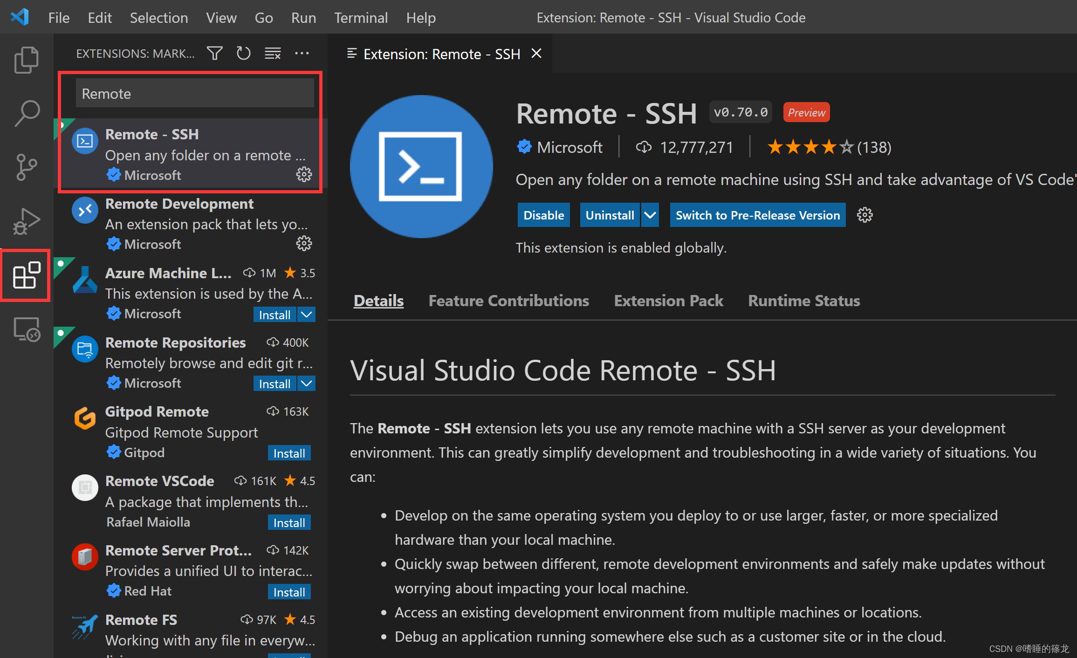Viewport: 1077px width, 658px height.
Task: Switch to the Runtime Status tab
Action: (803, 301)
